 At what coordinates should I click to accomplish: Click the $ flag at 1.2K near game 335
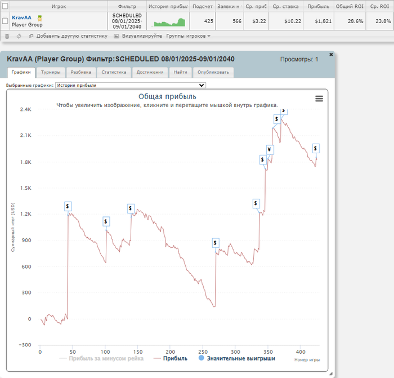tap(256, 203)
